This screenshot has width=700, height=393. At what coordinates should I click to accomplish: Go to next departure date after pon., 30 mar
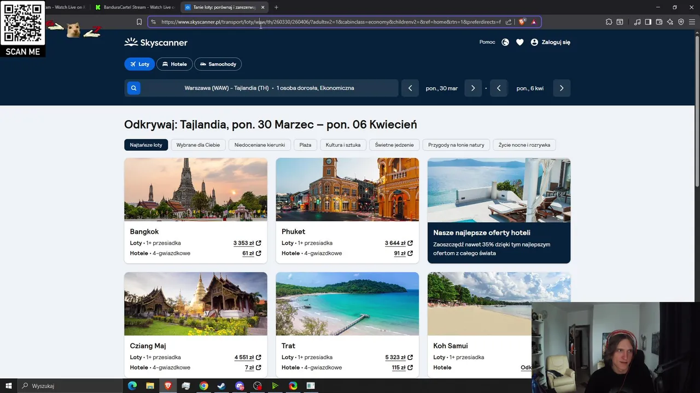pos(473,88)
